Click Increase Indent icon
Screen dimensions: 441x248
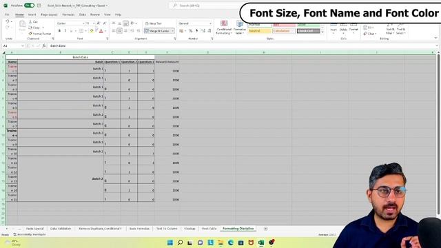click(139, 30)
